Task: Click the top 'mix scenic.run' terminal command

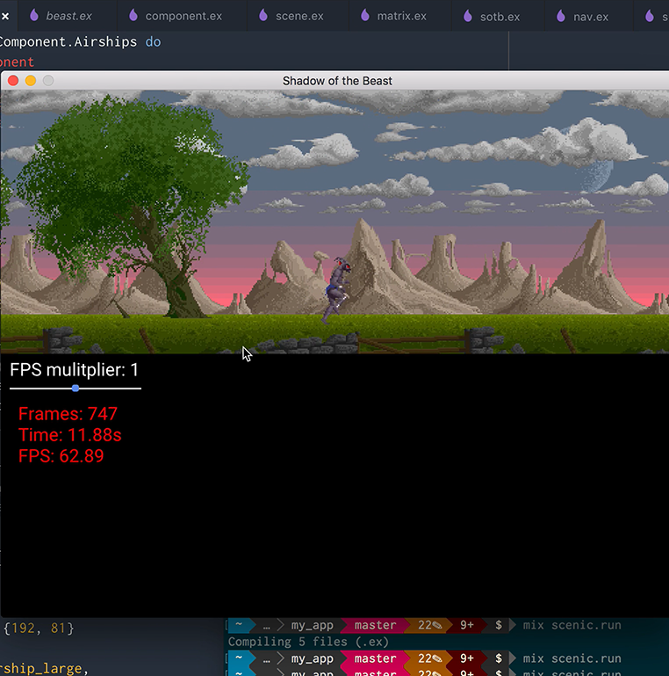Action: (x=572, y=625)
